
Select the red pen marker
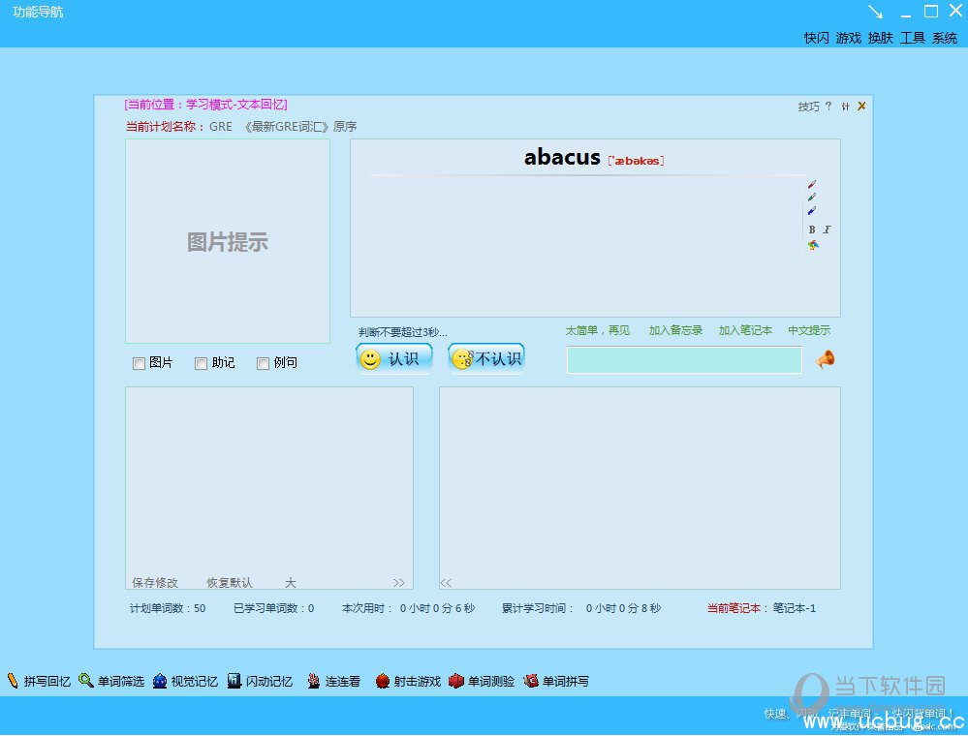coord(812,184)
